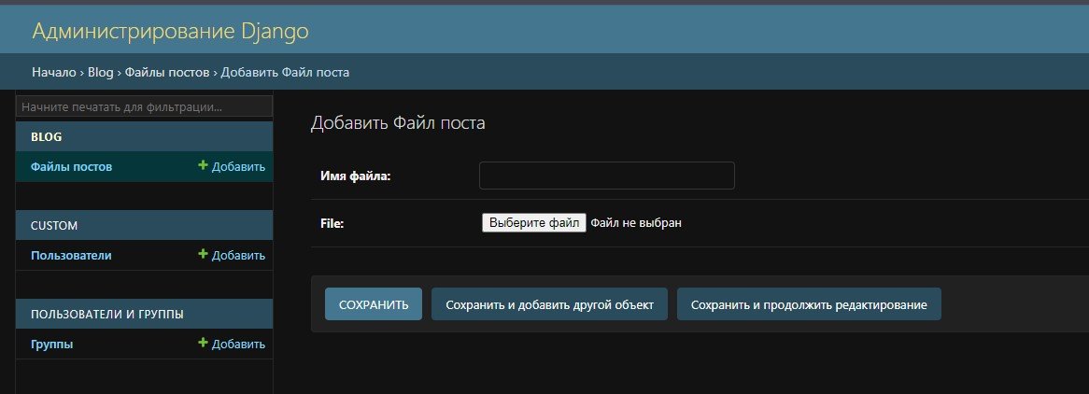Open Файлы постов in the sidebar

click(72, 167)
